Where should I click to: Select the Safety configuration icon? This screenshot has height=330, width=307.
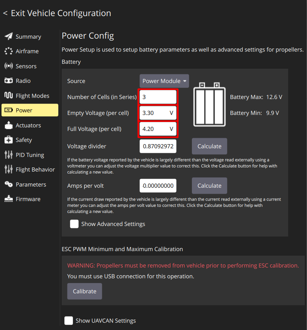point(8,140)
